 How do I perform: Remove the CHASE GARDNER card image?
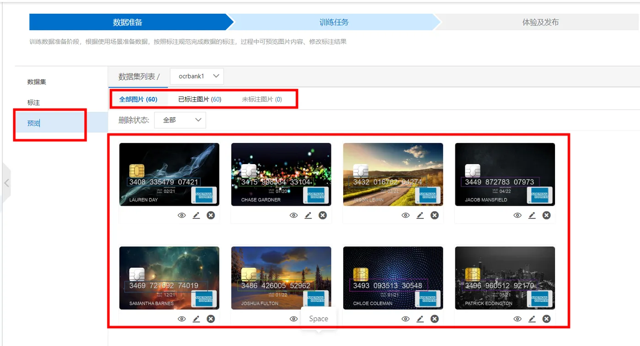pyautogui.click(x=323, y=215)
